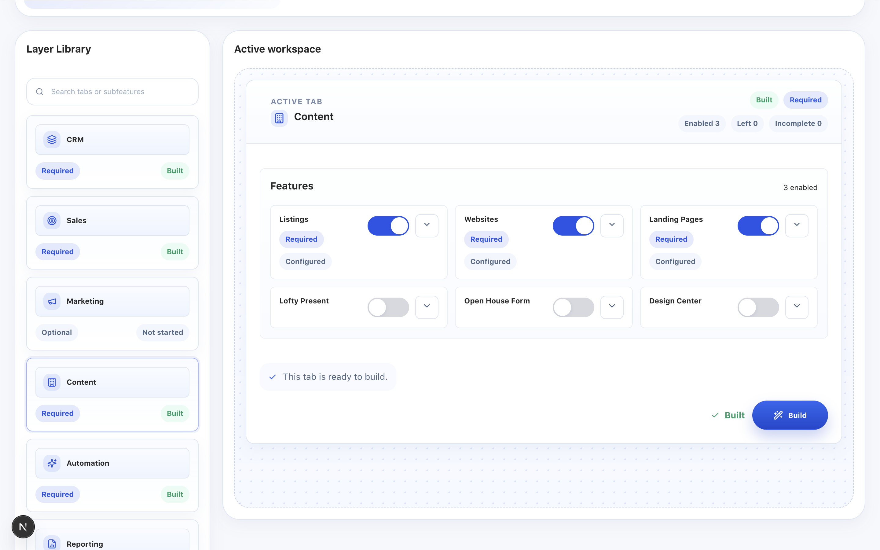Click the Sales target icon
Screen dimensions: 880x550
tap(52, 220)
